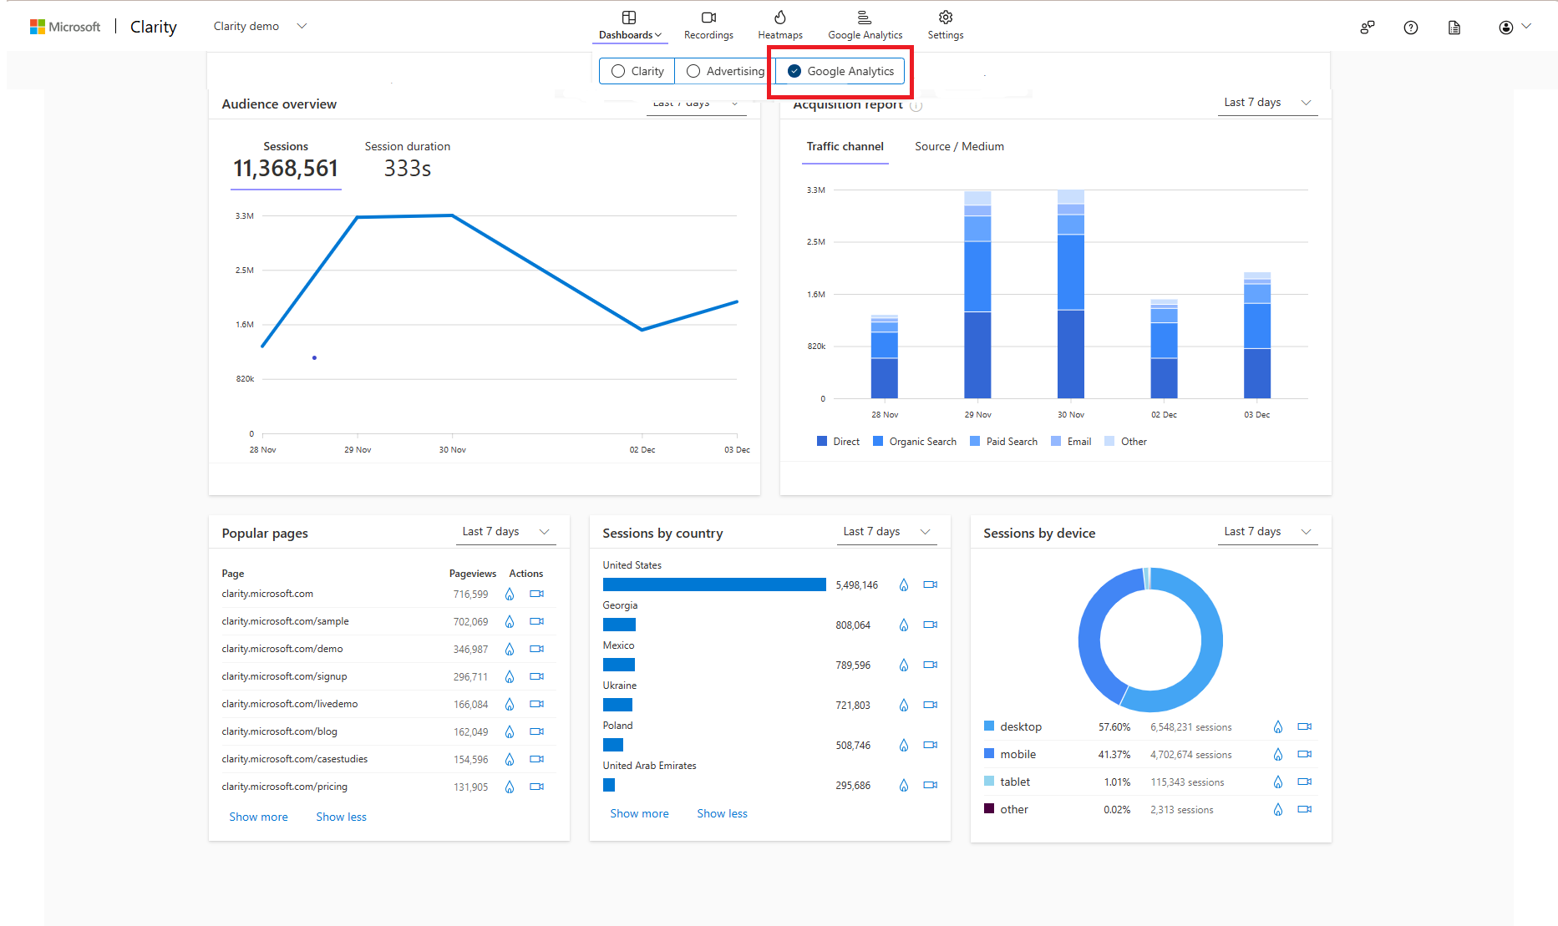Select the Google Analytics radio button
1558x926 pixels.
pyautogui.click(x=794, y=71)
